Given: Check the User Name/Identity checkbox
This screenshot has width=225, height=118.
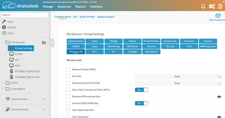Looking at the screenshot, I should pyautogui.click(x=68, y=110).
